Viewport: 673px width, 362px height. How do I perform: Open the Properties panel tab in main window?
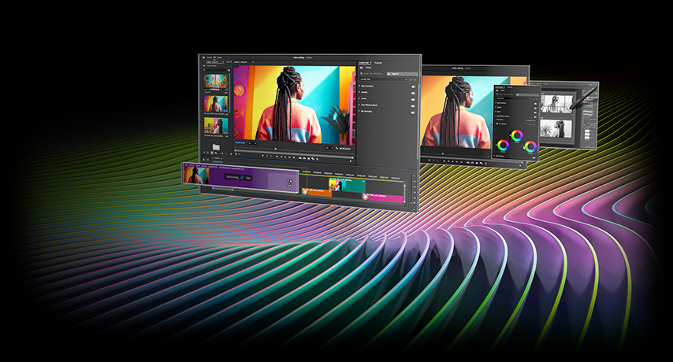coord(378,62)
